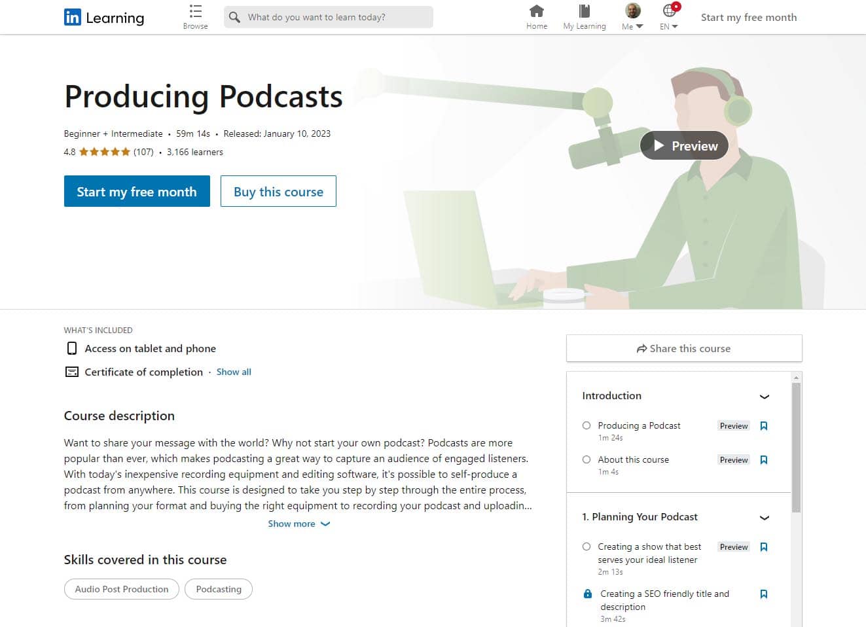Bookmark the About this course lesson
The height and width of the screenshot is (627, 866).
click(x=763, y=460)
